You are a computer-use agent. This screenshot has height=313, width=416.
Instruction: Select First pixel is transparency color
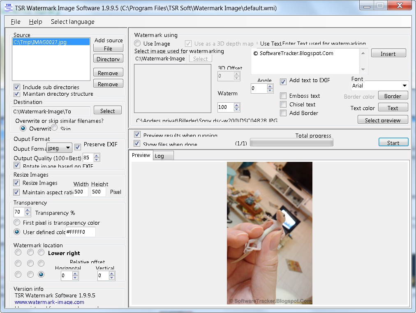tap(17, 222)
